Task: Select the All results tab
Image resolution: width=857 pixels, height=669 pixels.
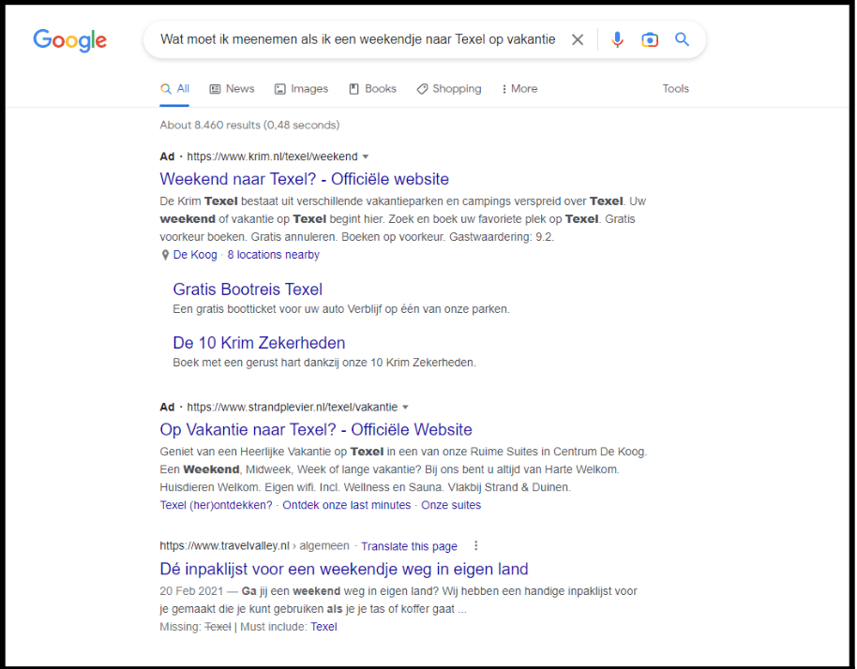Action: [175, 89]
